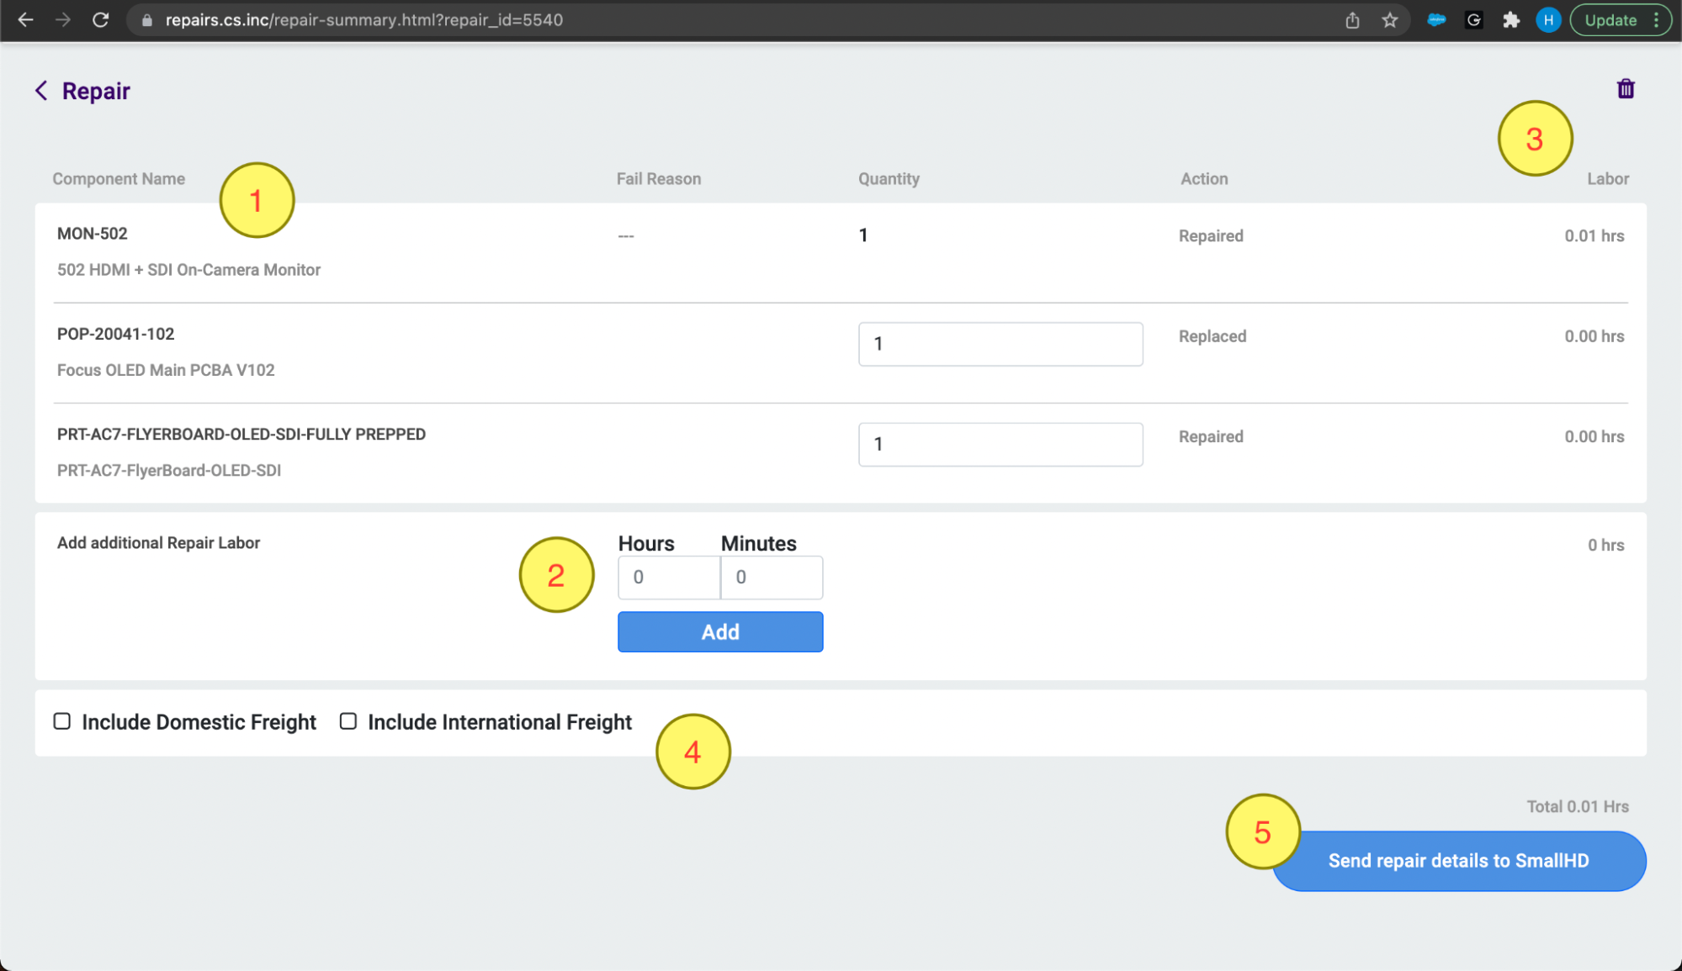Screen dimensions: 1682x971
Task: Click quantity field for PRT-AC7-FLYERBOARD row
Action: (1000, 444)
